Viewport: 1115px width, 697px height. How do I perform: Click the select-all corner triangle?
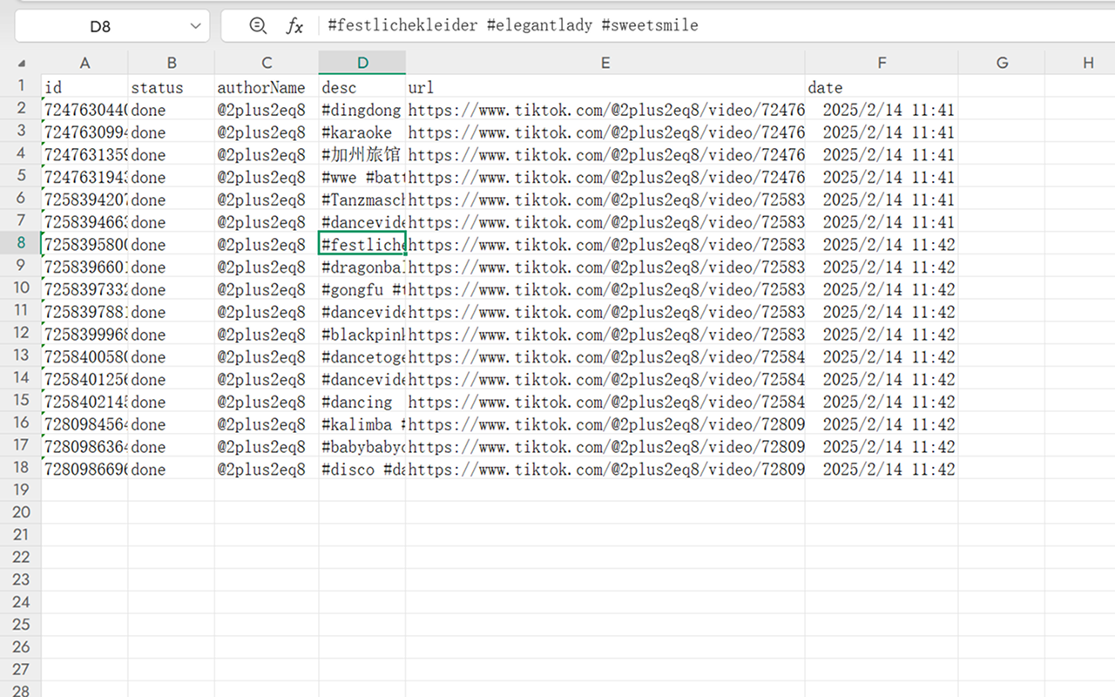click(22, 64)
